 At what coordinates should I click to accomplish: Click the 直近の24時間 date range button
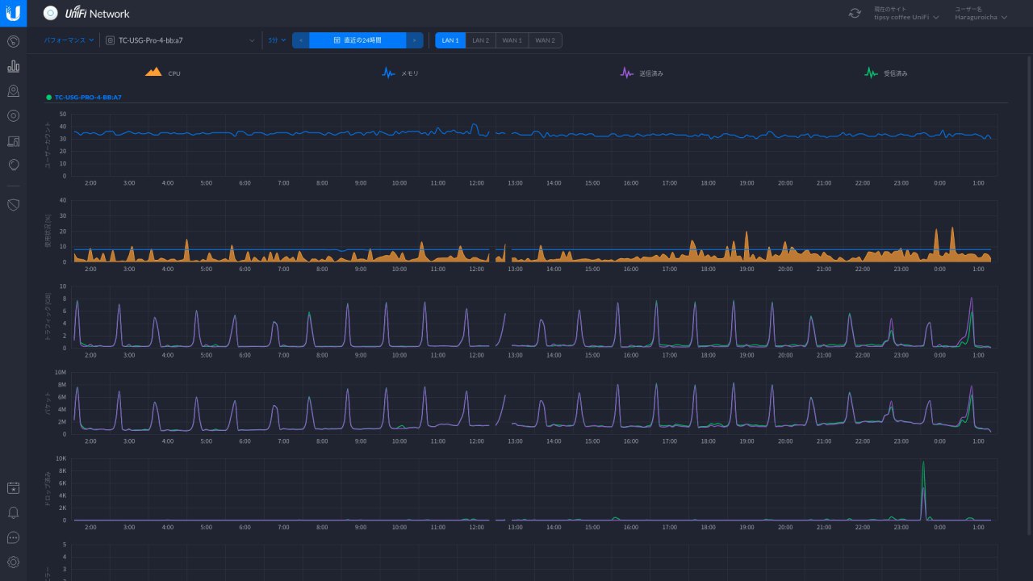358,40
